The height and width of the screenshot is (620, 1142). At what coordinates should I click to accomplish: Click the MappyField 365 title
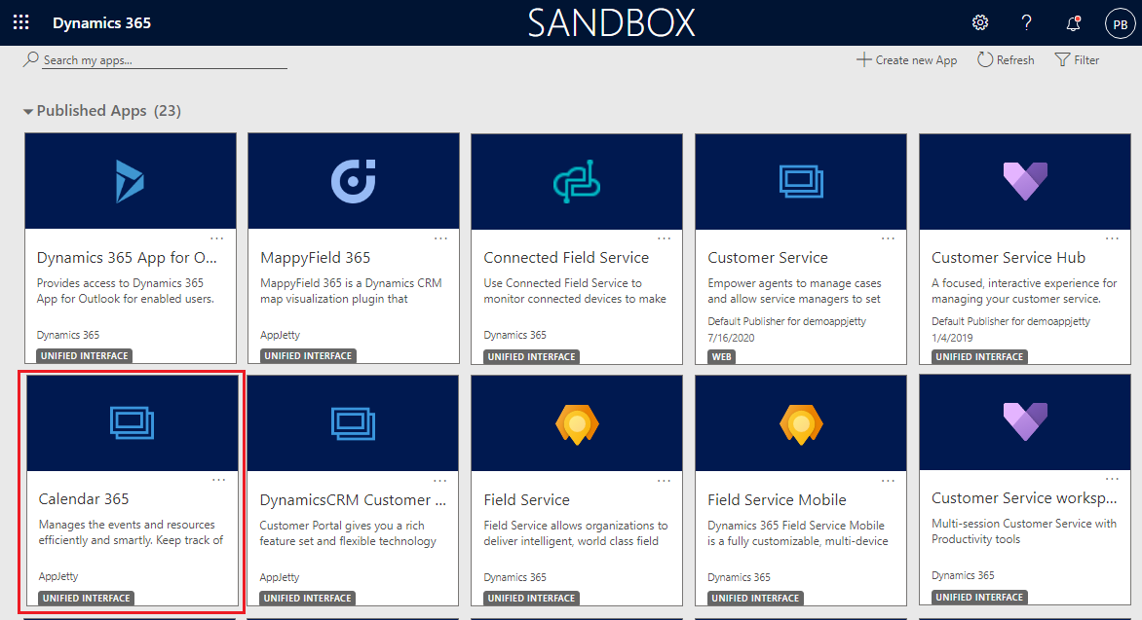[x=316, y=258]
